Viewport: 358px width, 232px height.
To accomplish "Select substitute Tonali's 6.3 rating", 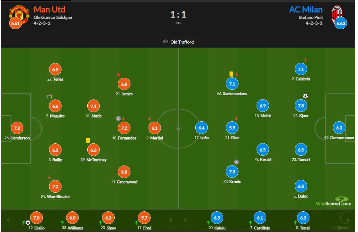I will (x=303, y=218).
